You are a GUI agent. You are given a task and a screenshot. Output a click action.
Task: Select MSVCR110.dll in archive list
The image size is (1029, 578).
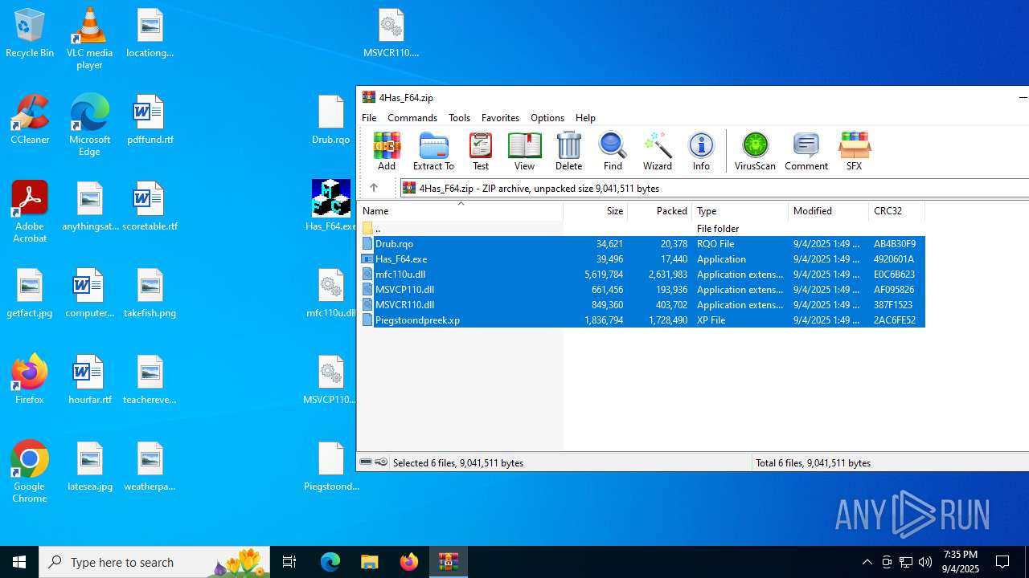(642, 304)
